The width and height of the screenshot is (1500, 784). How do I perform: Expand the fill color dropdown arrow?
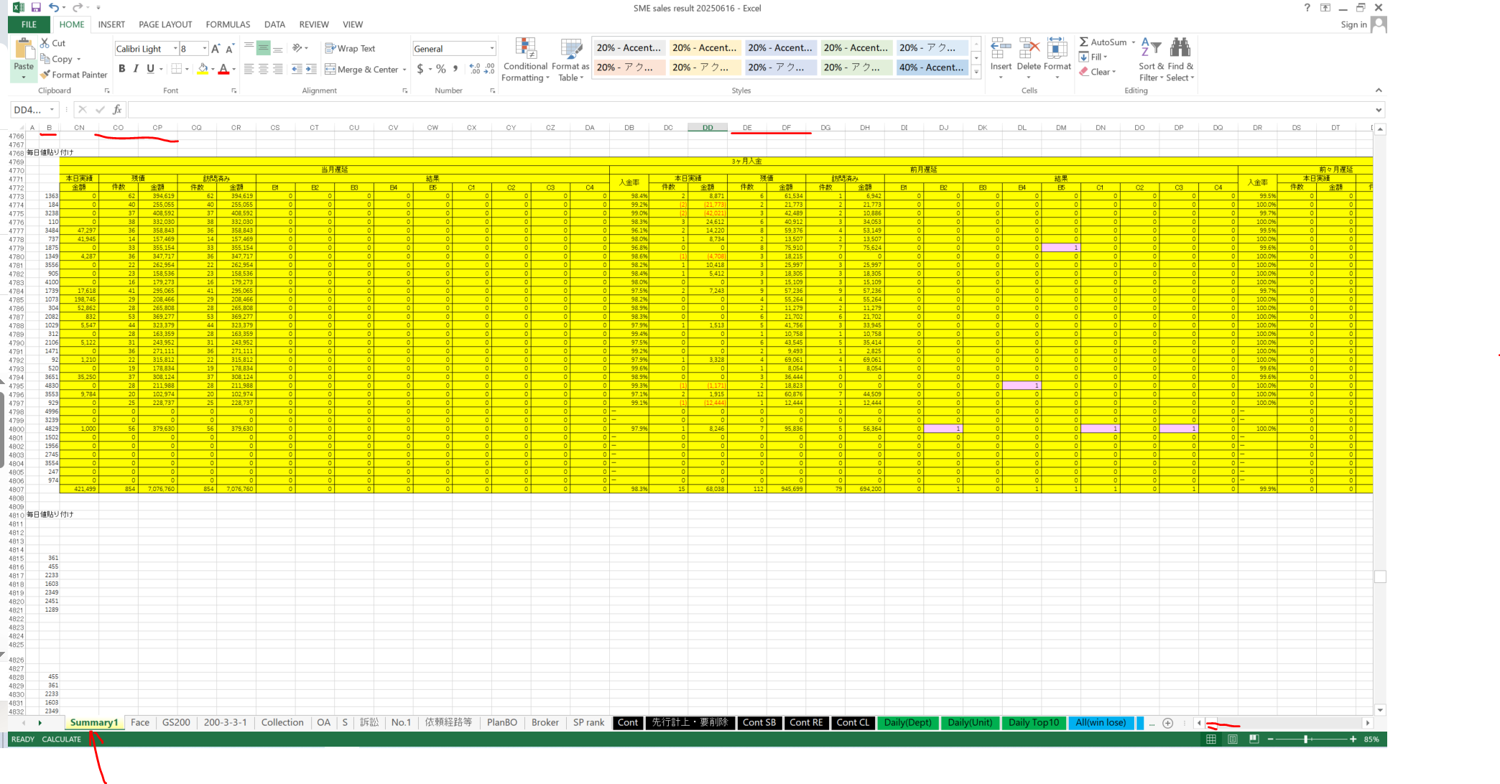click(213, 70)
